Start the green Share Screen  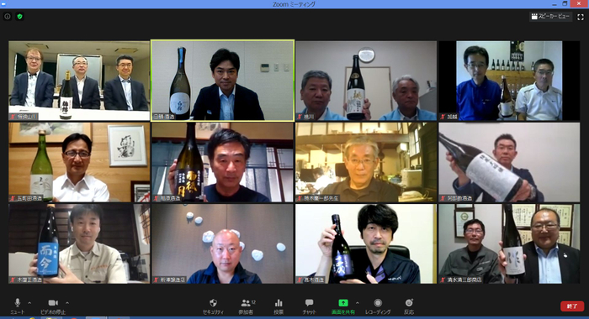tap(343, 306)
